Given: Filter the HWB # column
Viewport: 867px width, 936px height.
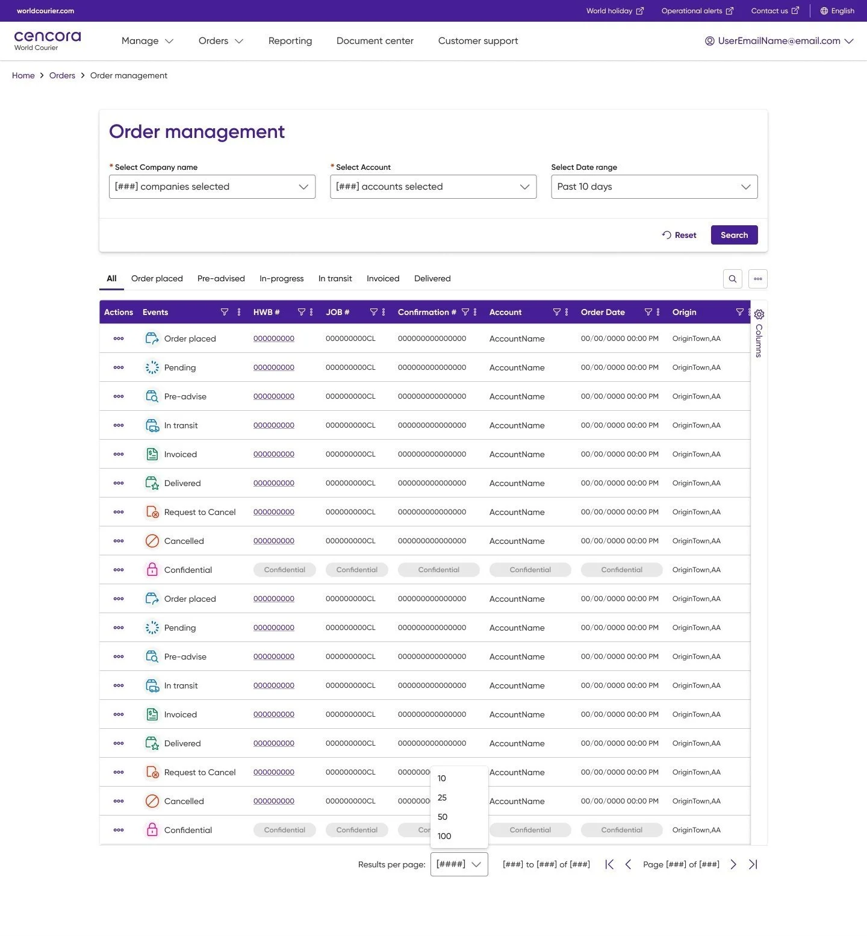Looking at the screenshot, I should point(301,312).
